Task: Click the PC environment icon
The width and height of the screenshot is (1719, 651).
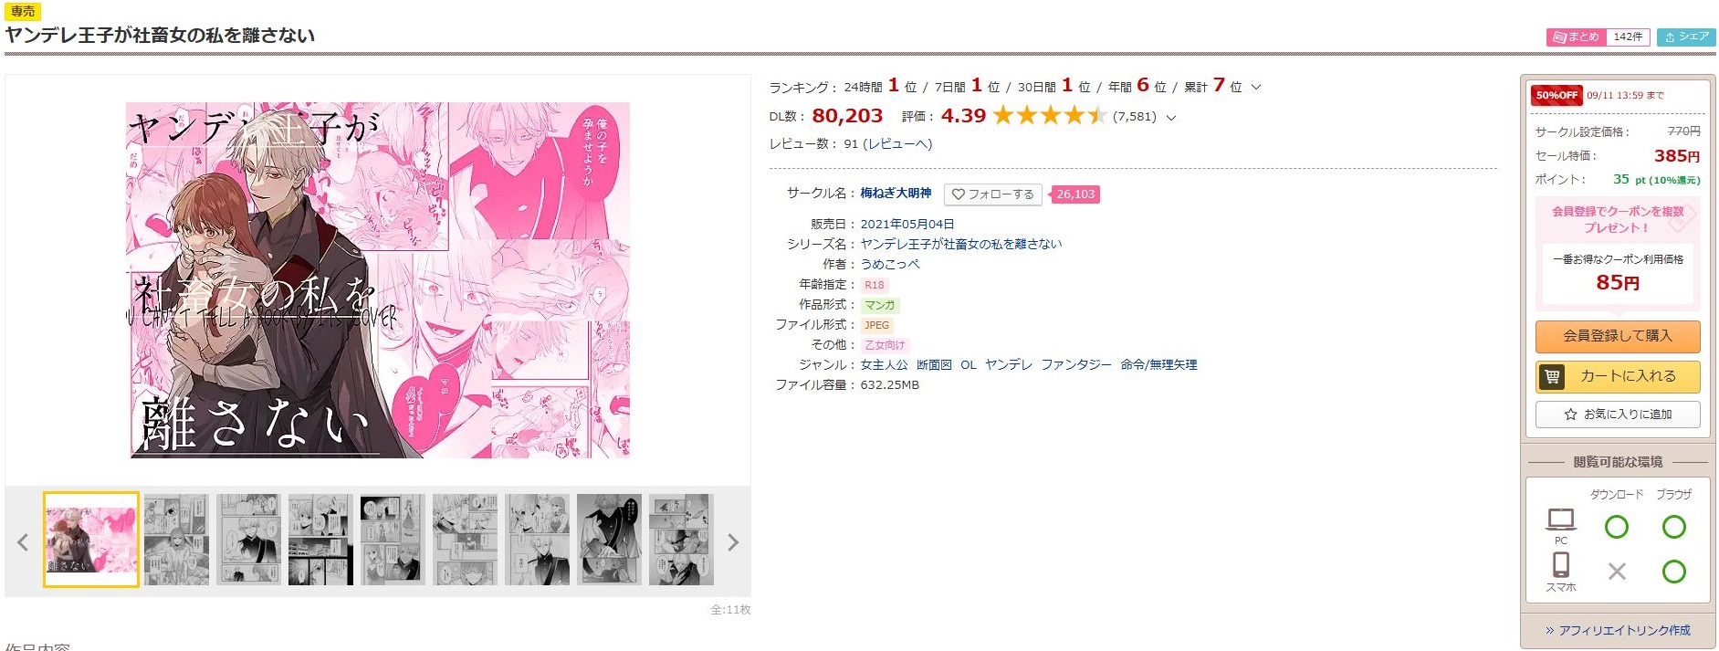Action: pos(1561,520)
